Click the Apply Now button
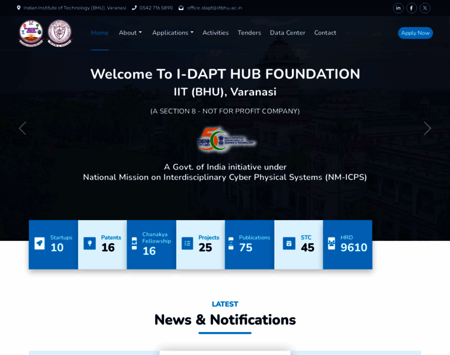 pyautogui.click(x=415, y=33)
